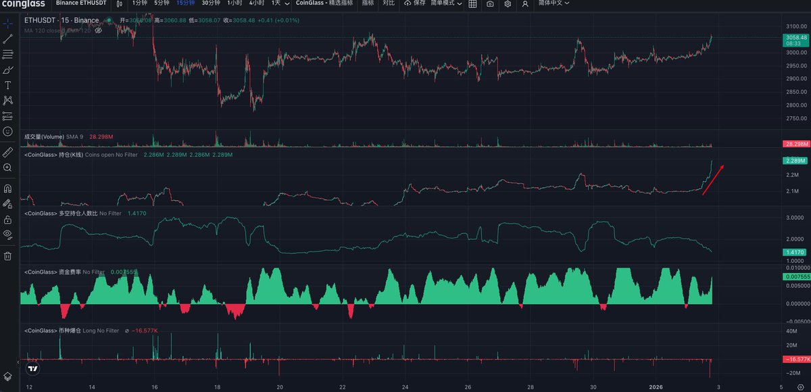Toggle magnet mode in left toolbar
The height and width of the screenshot is (392, 811).
click(x=7, y=188)
